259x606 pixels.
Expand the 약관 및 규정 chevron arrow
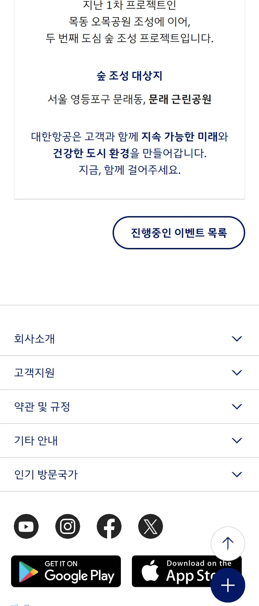(237, 407)
